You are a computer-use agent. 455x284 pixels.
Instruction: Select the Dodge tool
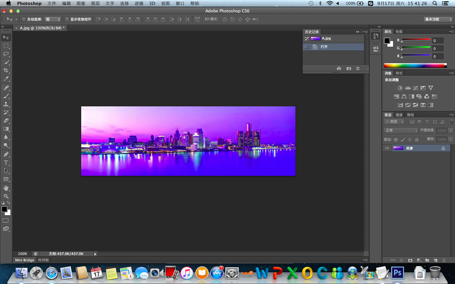tap(6, 145)
